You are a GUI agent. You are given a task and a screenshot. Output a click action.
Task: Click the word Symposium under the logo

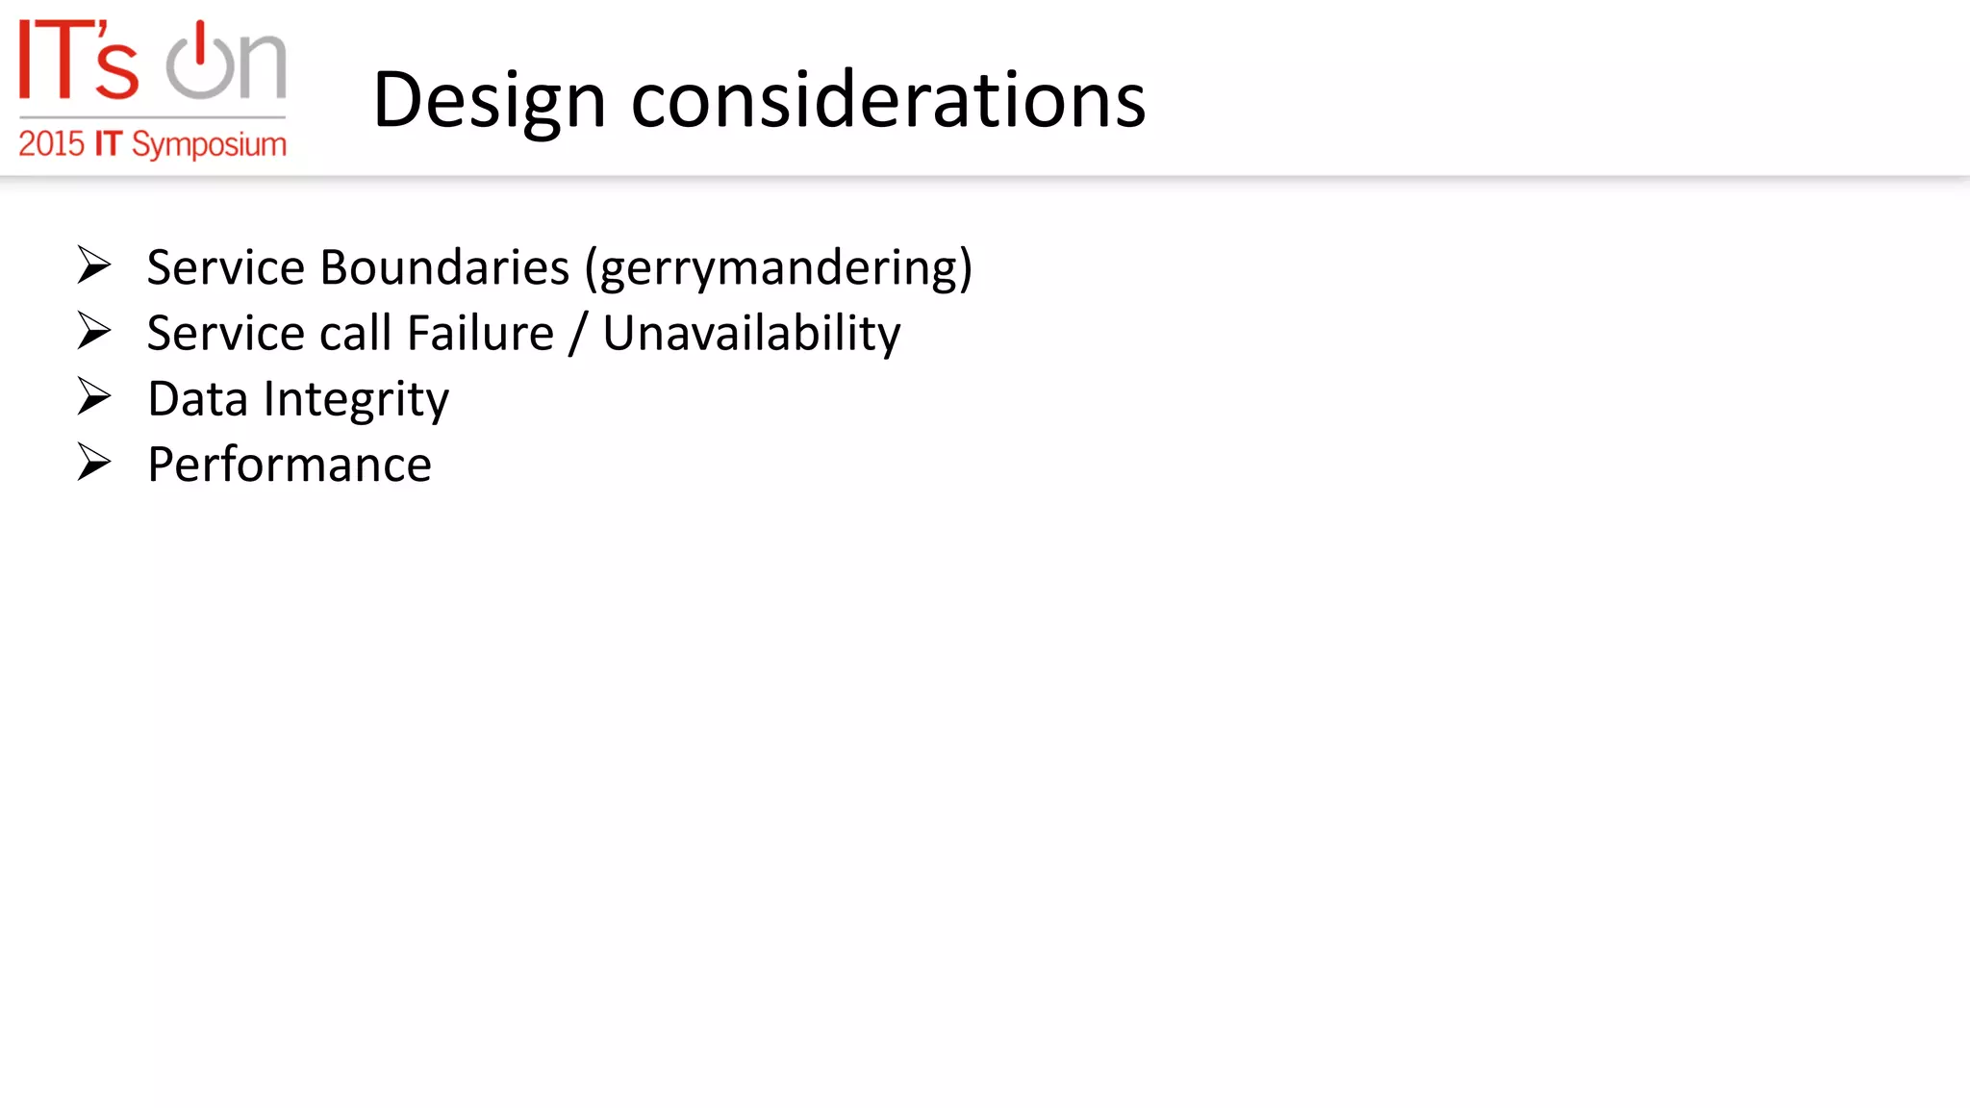tap(209, 145)
